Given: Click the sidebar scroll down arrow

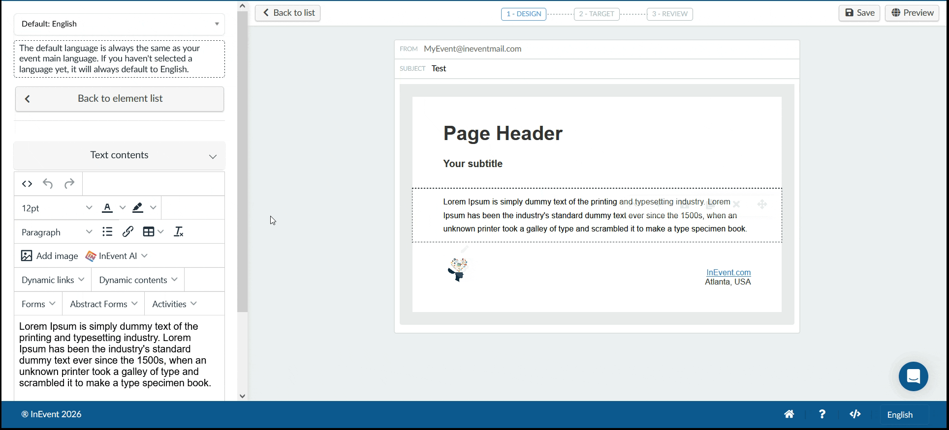Looking at the screenshot, I should tap(242, 396).
